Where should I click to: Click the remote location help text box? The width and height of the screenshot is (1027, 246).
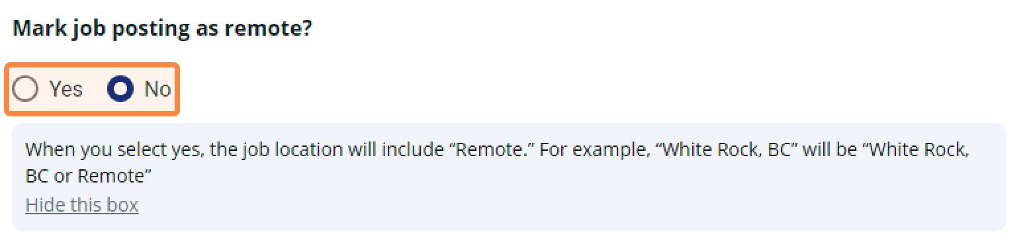tap(509, 177)
